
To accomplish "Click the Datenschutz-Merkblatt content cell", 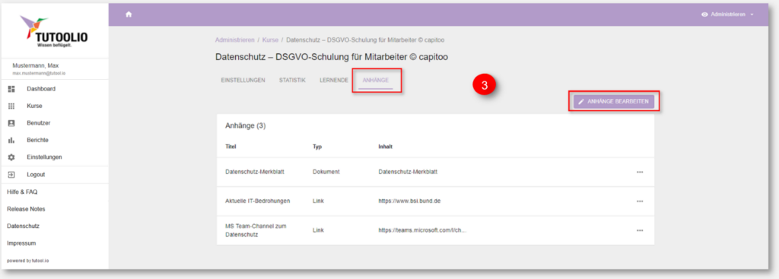I will pyautogui.click(x=408, y=173).
